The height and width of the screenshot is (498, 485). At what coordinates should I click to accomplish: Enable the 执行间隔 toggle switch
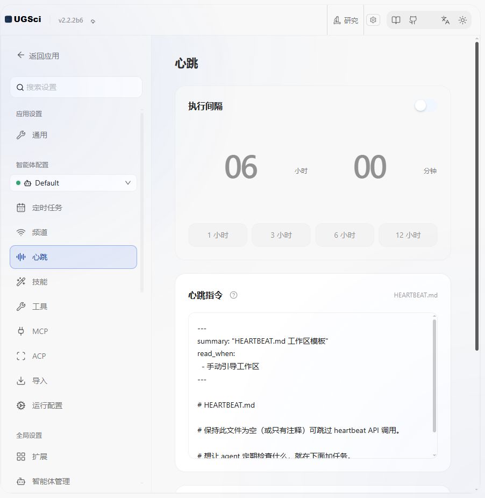426,106
